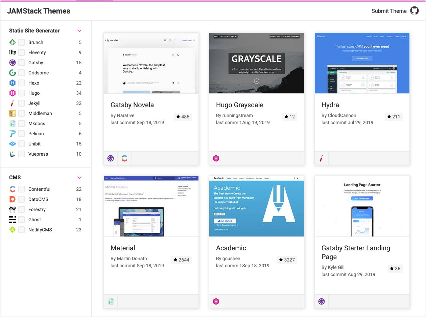Viewport: 426px width, 317px height.
Task: Click the Gridsome logo icon
Action: pyautogui.click(x=13, y=73)
